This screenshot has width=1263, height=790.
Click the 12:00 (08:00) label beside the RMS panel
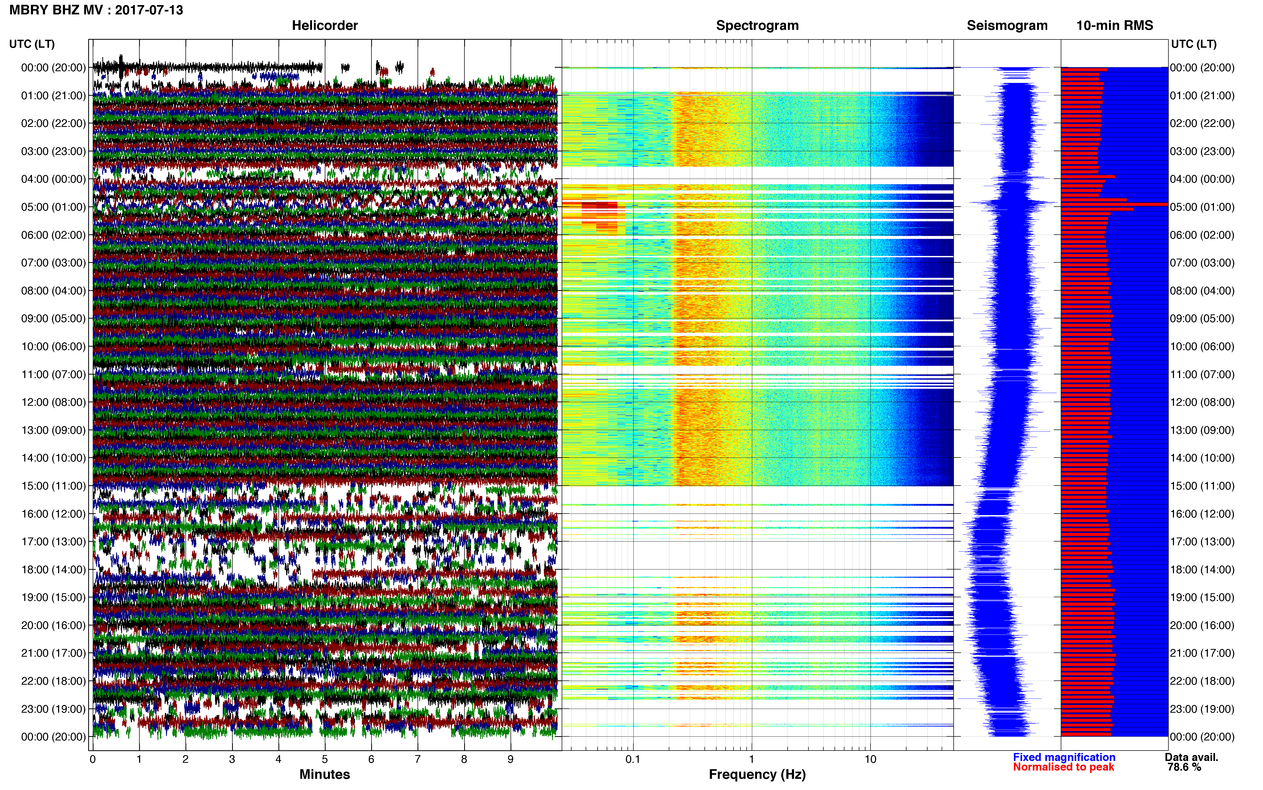pyautogui.click(x=1203, y=402)
